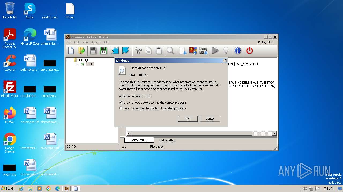Click the Dialog Menu add icon
This screenshot has height=192, width=343.
coord(203,50)
